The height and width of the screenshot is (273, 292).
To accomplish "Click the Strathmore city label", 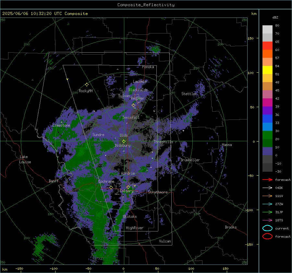I will [x=158, y=192].
